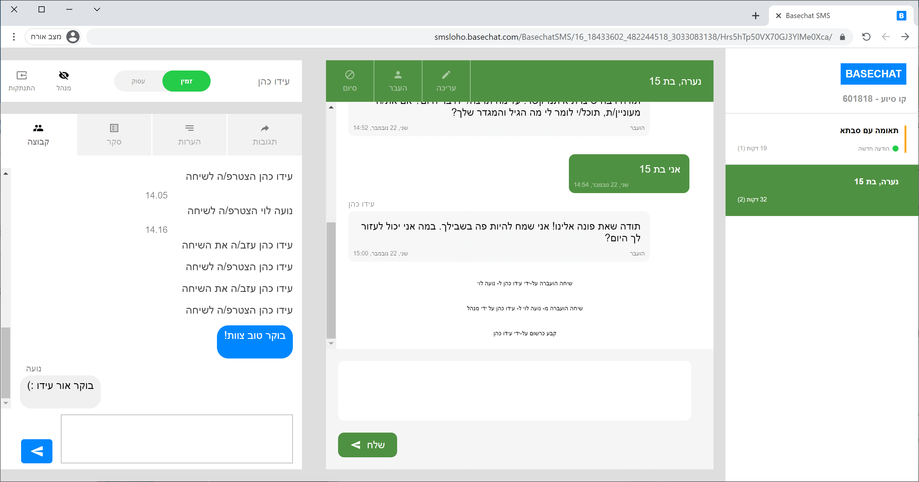Viewport: 919px width, 482px height.
Task: Click the guest profile avatar icon
Action: tap(73, 37)
